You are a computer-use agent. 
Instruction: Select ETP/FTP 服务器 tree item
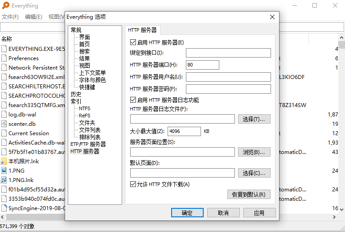point(88,144)
